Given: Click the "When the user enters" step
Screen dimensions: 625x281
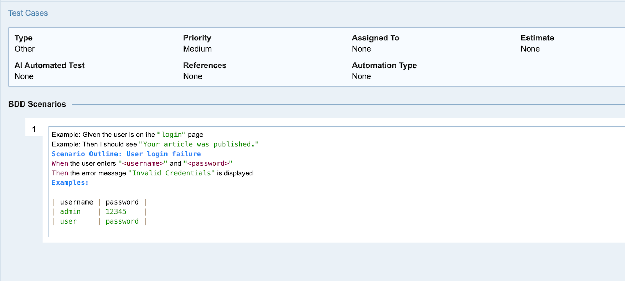Looking at the screenshot, I should 84,163.
